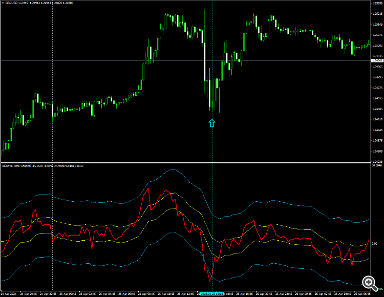
Task: Click the 25 Apr 02:45 time label
Action: click(88, 294)
